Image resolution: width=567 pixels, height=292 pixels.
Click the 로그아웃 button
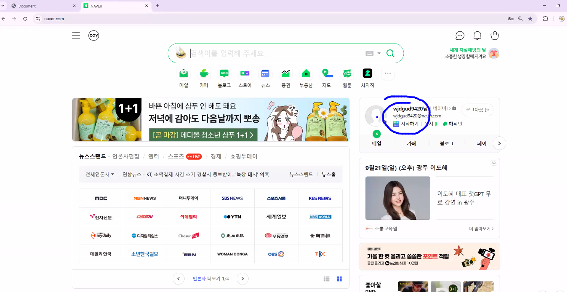pyautogui.click(x=477, y=110)
